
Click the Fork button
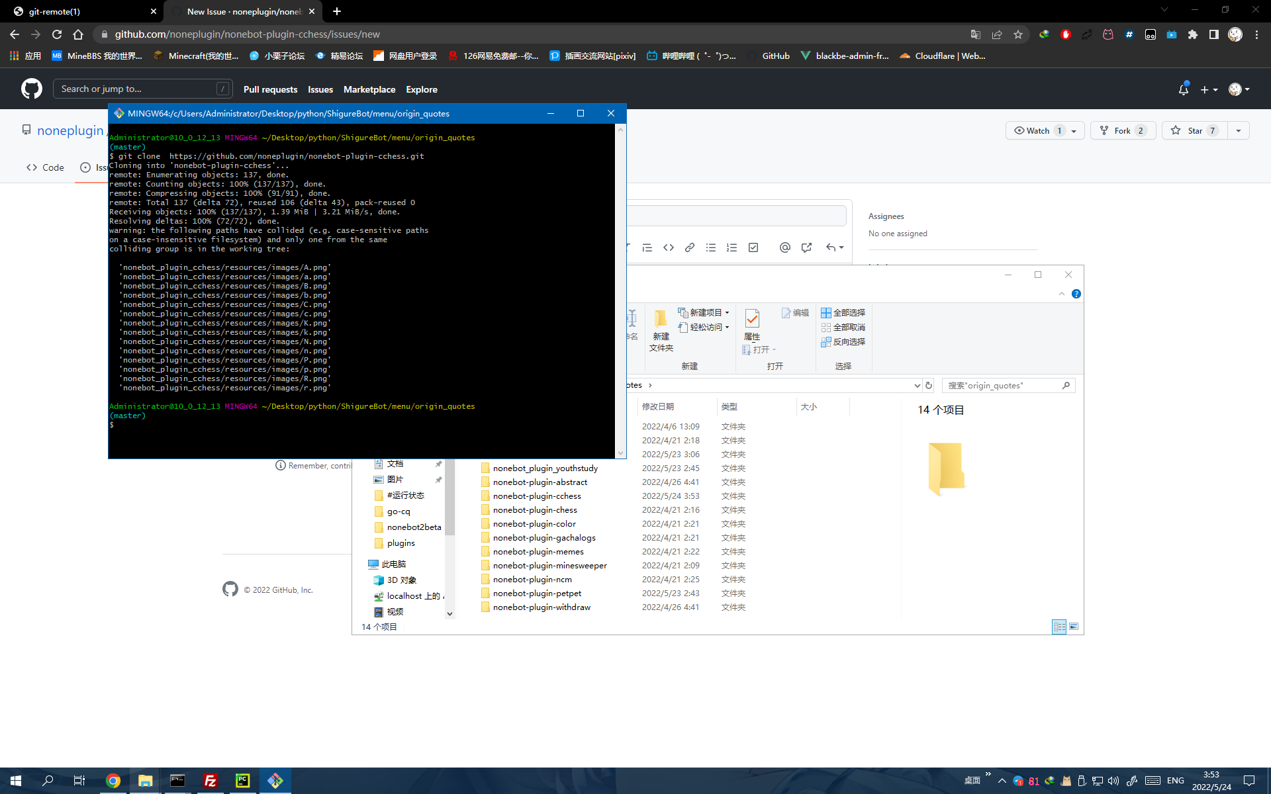1122,130
